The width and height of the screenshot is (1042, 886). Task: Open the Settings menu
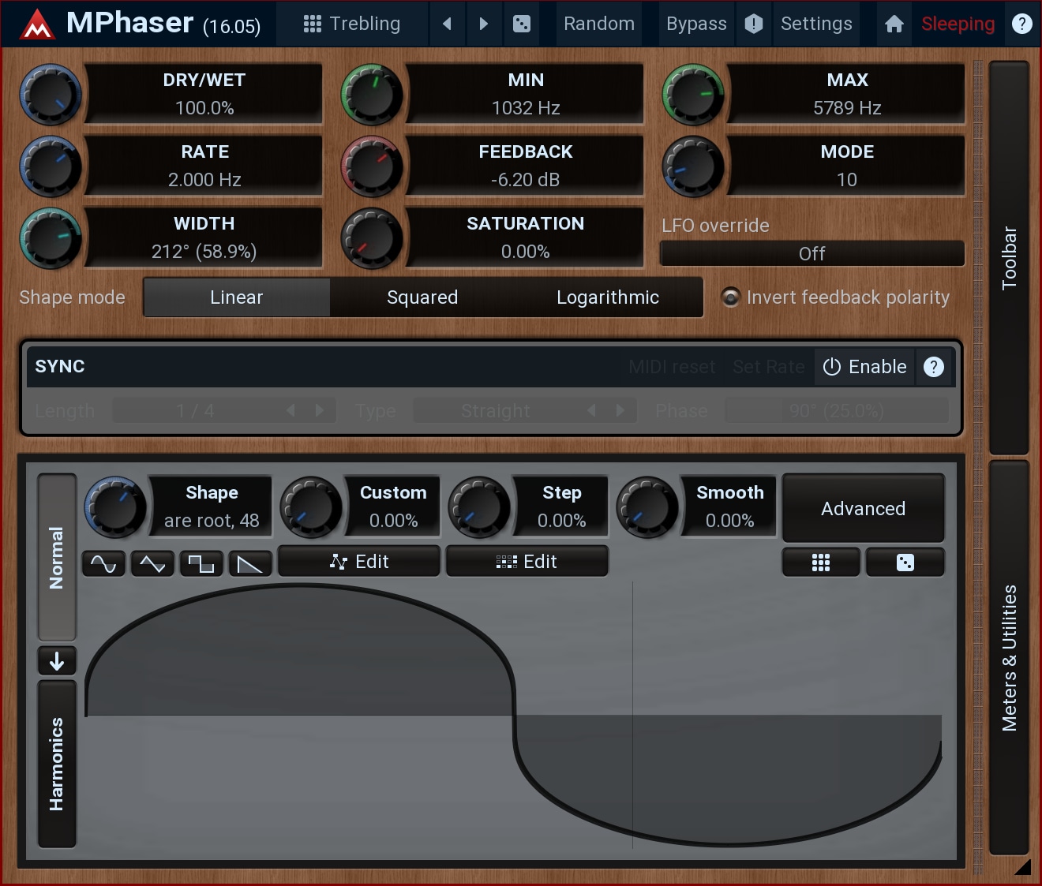(x=816, y=24)
